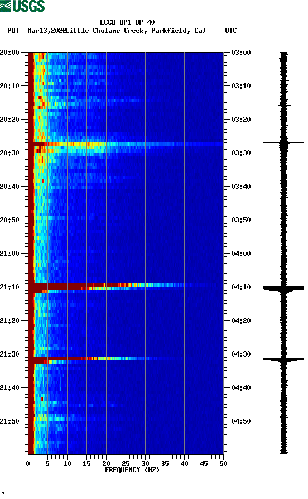Click the '04:30' UTC time label
Image resolution: width=308 pixels, height=499 pixels.
[x=241, y=354]
